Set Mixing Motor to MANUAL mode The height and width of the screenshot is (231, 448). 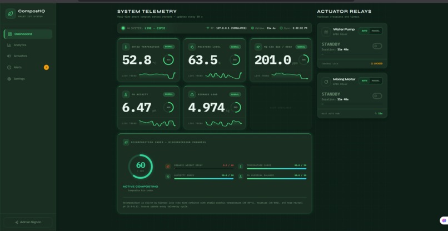(x=376, y=81)
